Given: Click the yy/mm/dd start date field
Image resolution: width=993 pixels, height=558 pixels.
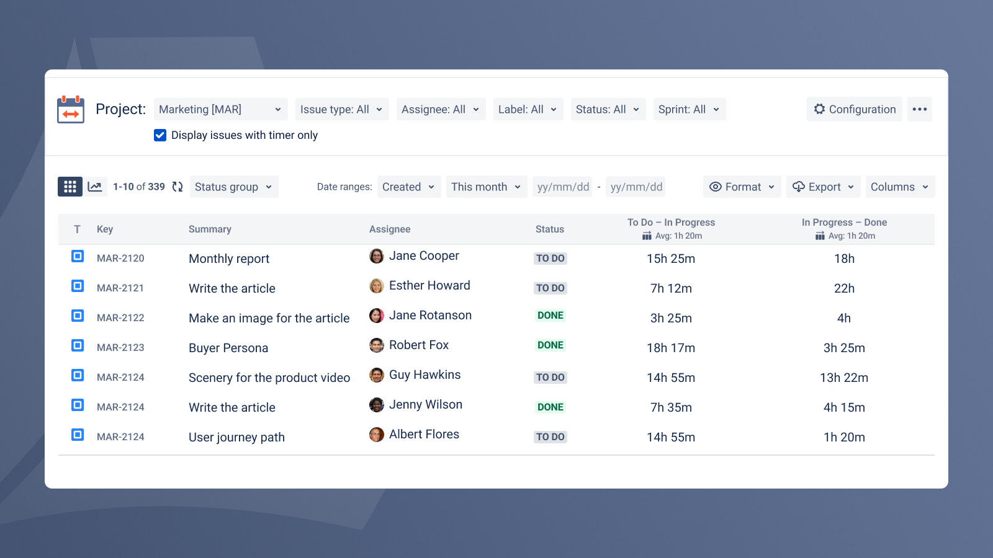Looking at the screenshot, I should coord(562,187).
